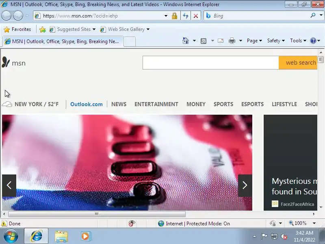The width and height of the screenshot is (325, 244).
Task: Select the MSN browser tab
Action: tap(63, 41)
